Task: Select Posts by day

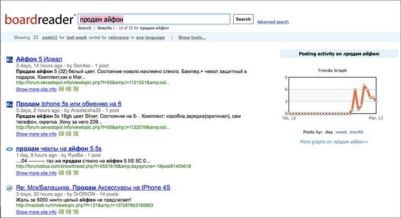Action: pos(329,132)
